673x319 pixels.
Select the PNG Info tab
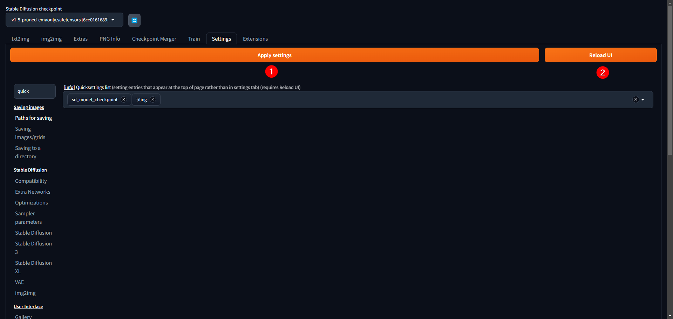tap(110, 39)
